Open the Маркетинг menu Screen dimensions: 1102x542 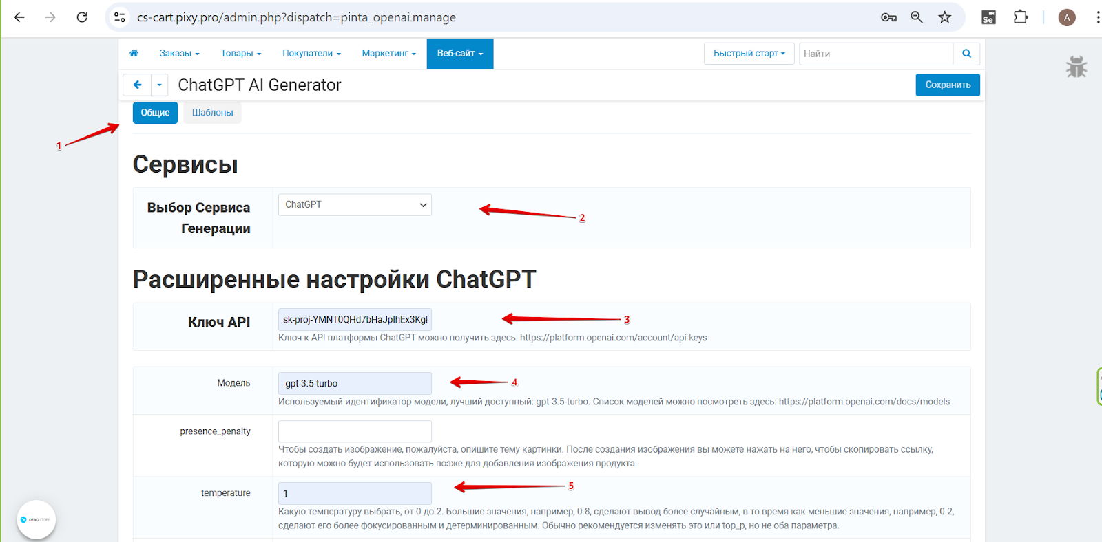pos(388,53)
